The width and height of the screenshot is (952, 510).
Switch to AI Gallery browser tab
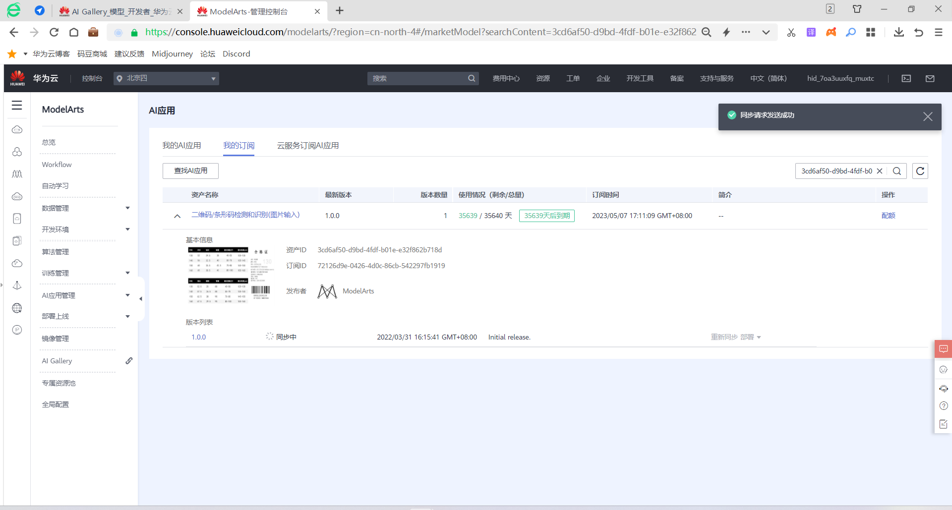tap(120, 11)
